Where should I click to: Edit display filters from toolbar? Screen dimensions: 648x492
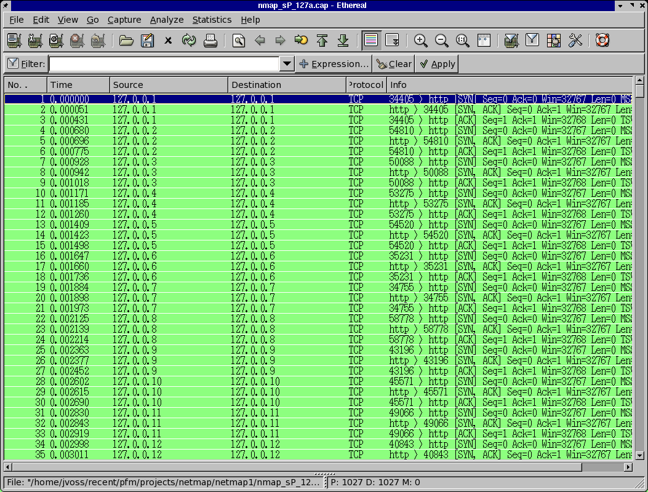532,40
